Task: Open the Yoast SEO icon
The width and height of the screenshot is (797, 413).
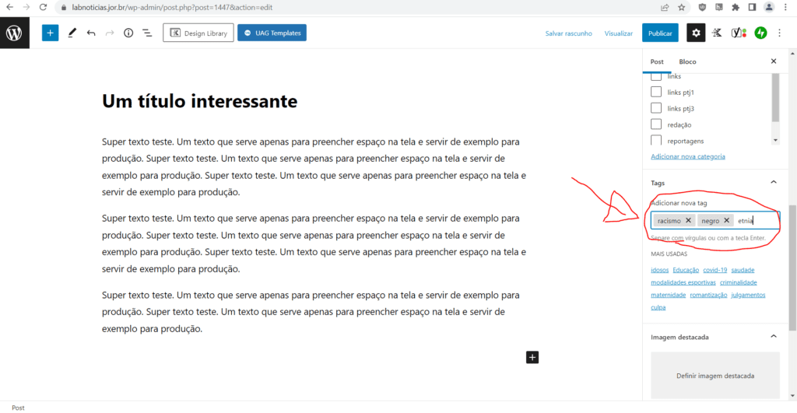Action: pyautogui.click(x=738, y=33)
